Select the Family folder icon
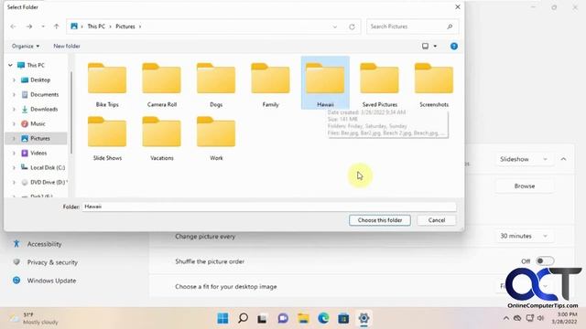The image size is (586, 329). pos(270,79)
